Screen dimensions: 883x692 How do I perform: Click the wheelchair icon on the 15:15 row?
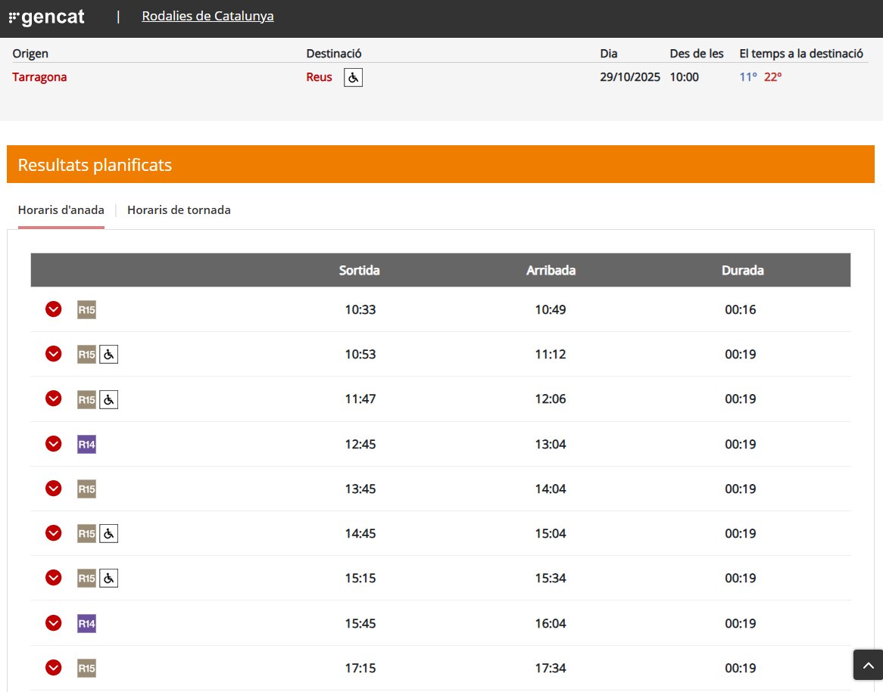click(x=109, y=579)
